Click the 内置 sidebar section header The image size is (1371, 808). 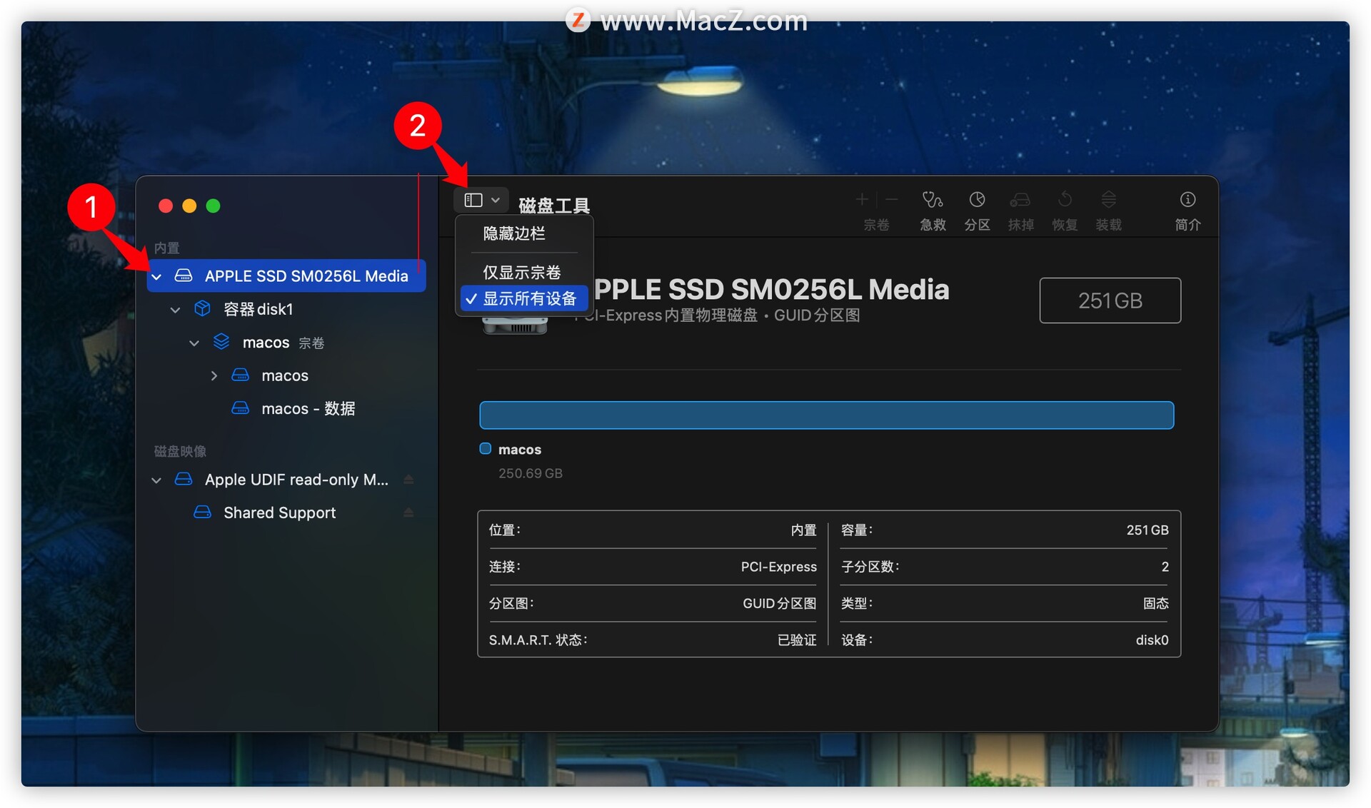167,248
